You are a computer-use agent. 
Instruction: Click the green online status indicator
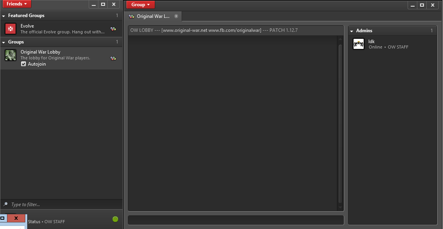pyautogui.click(x=115, y=219)
